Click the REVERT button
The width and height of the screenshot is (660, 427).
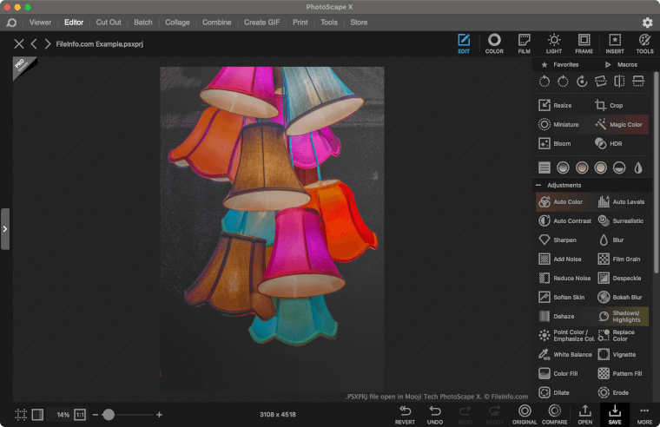405,414
